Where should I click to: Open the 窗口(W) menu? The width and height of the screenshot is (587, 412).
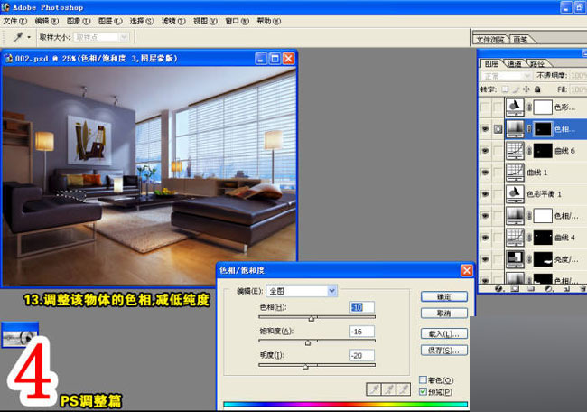point(237,21)
